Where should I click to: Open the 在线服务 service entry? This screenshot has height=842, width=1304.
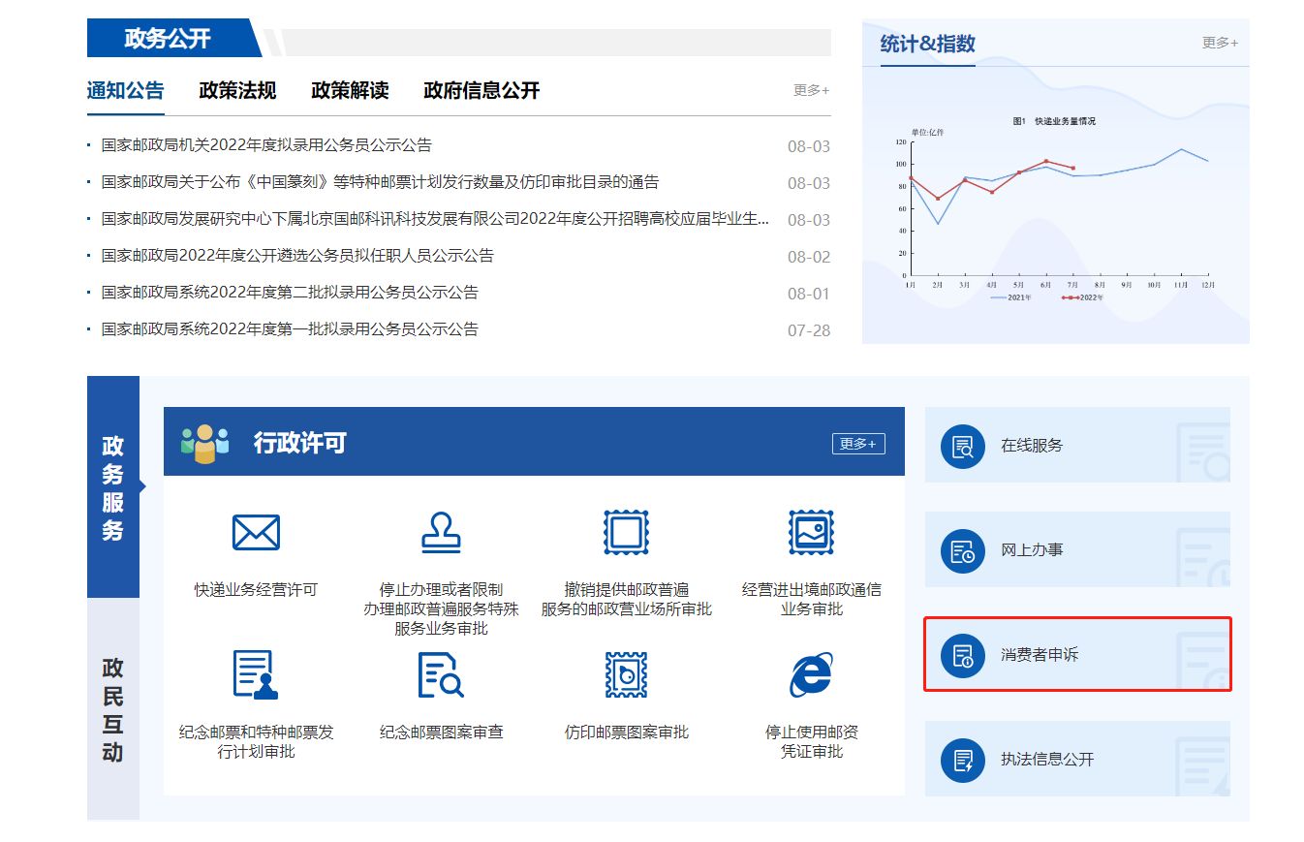(x=961, y=445)
